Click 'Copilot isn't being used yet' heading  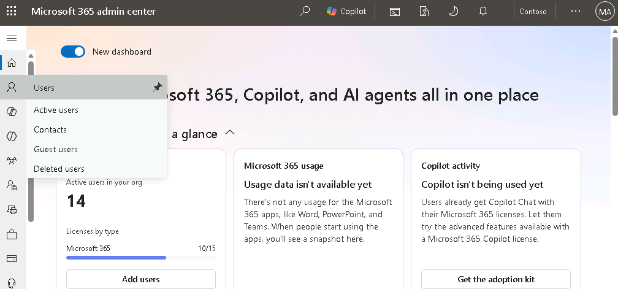(x=482, y=185)
